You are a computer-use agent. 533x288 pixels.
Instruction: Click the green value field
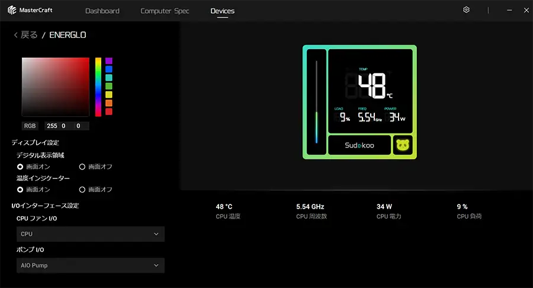coord(63,126)
